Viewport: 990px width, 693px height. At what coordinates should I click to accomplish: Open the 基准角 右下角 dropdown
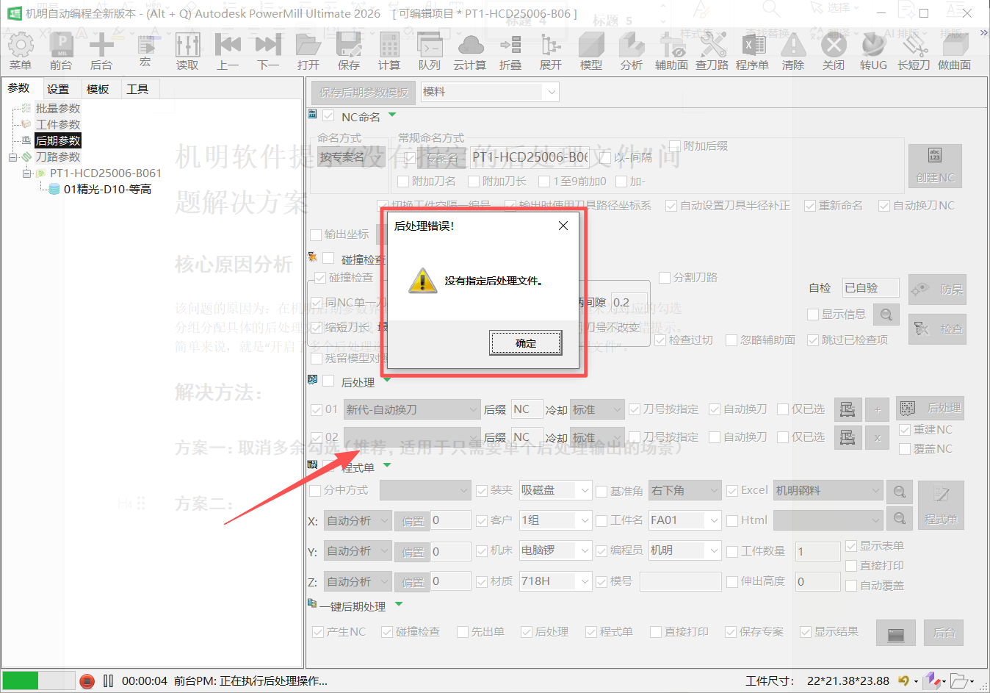(x=685, y=490)
